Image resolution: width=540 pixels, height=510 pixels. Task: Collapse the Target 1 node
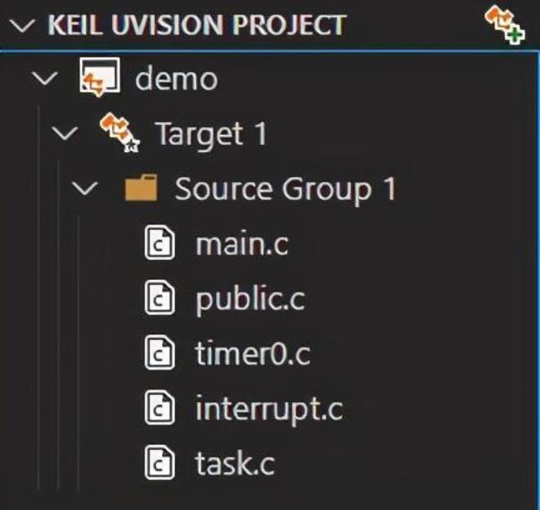tap(67, 133)
